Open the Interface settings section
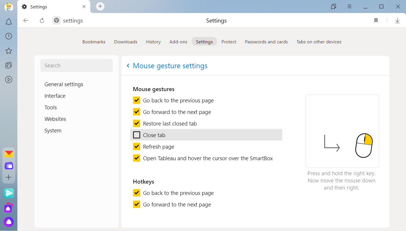Image resolution: width=406 pixels, height=231 pixels. pyautogui.click(x=55, y=96)
